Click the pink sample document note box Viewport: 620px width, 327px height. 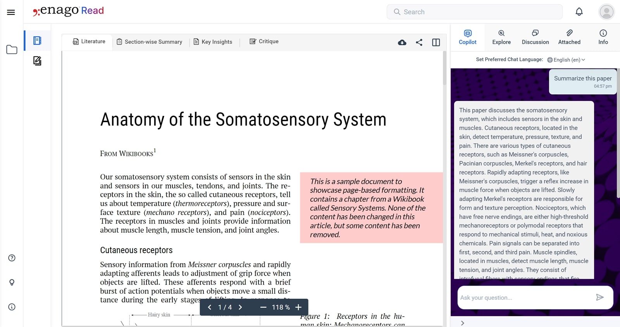coord(371,208)
